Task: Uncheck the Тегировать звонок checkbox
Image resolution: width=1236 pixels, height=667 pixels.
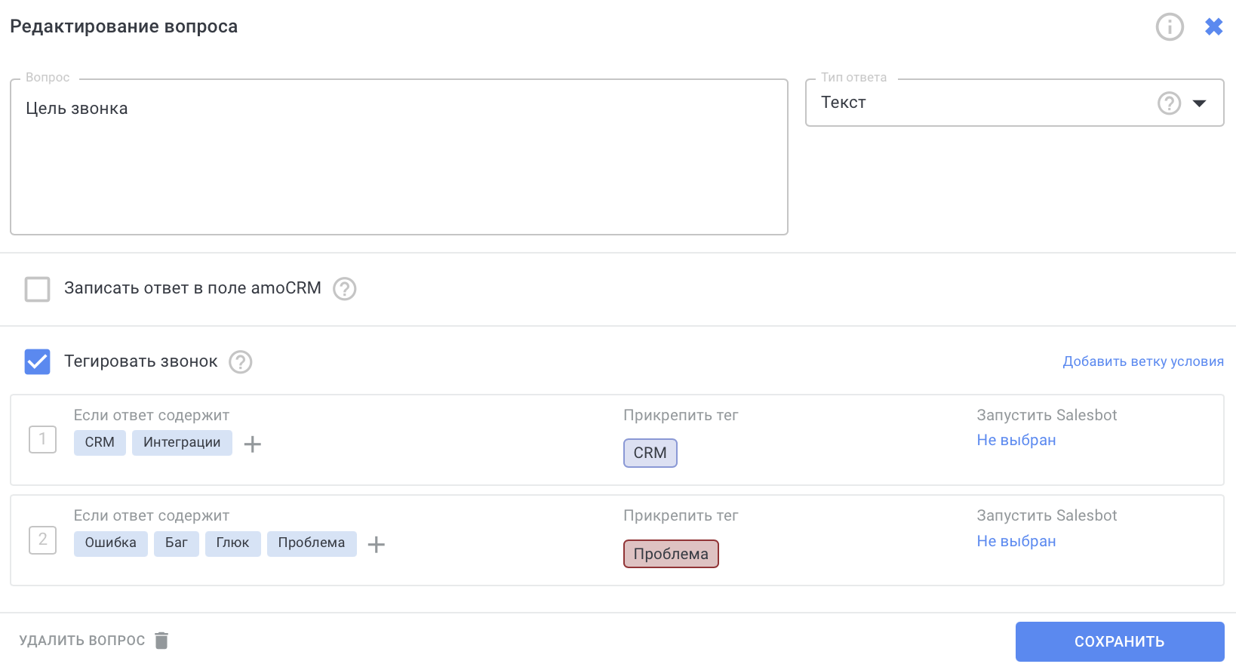Action: (x=38, y=362)
